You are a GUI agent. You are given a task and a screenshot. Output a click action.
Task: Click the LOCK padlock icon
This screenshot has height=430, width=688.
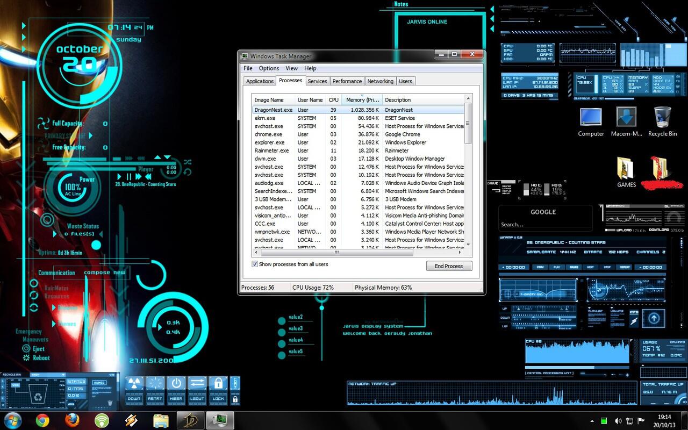tap(218, 384)
